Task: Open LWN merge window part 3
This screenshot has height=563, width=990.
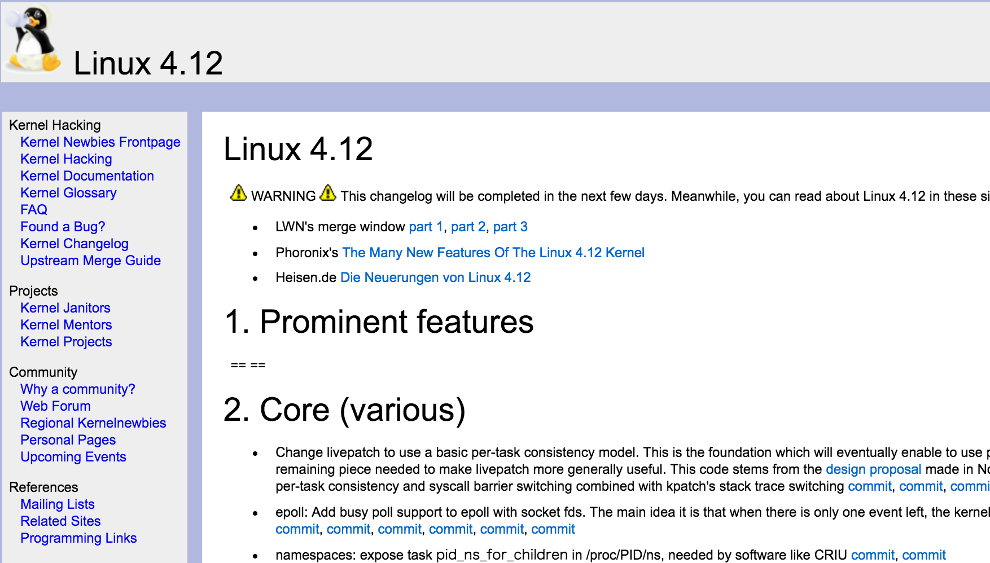Action: click(x=510, y=227)
